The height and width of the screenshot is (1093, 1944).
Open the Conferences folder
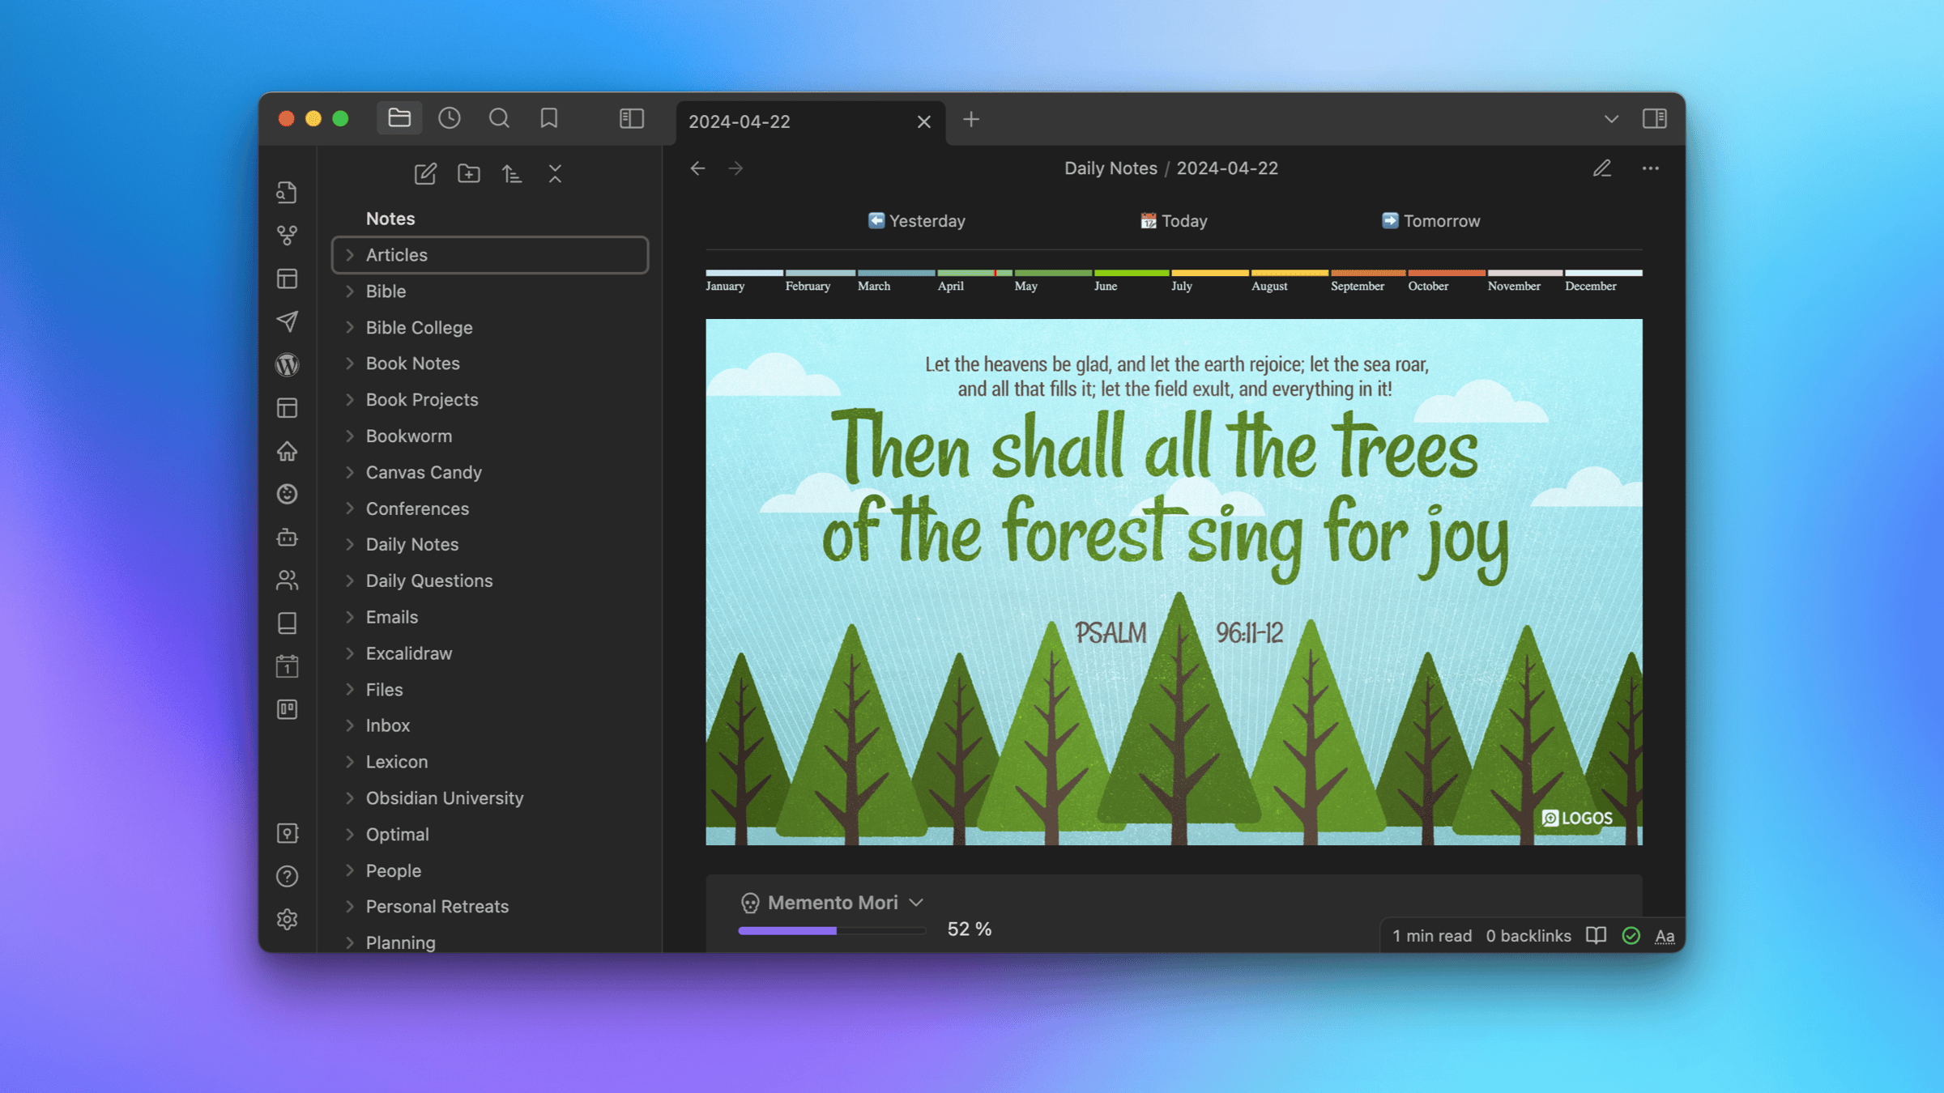pyautogui.click(x=490, y=508)
